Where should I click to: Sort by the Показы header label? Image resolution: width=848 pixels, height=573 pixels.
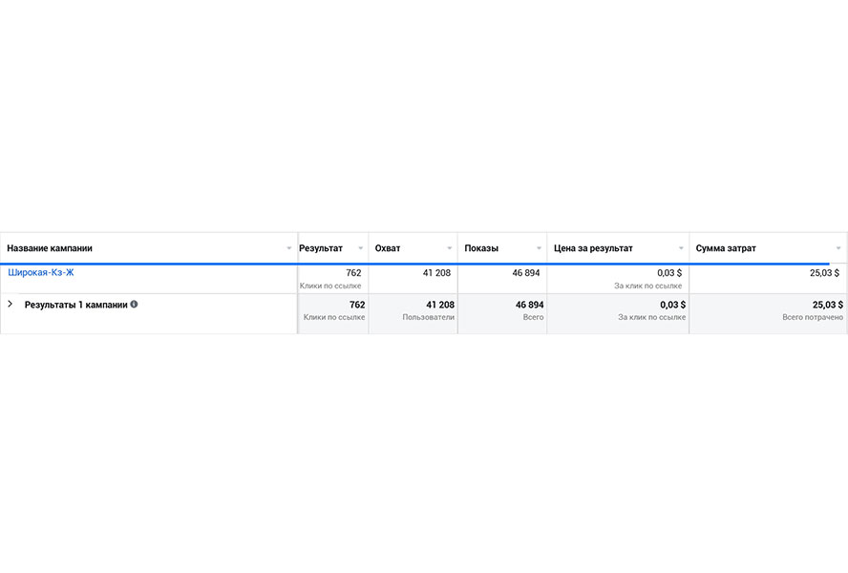click(x=481, y=248)
